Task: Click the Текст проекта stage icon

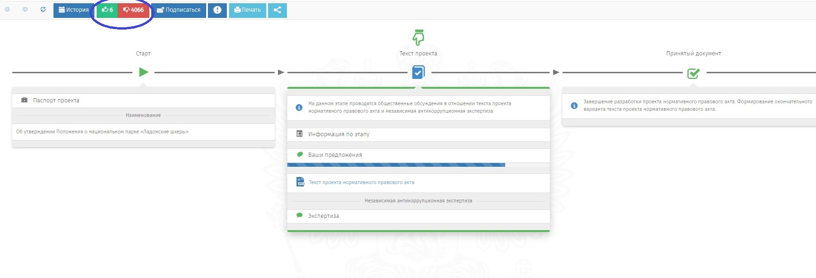Action: [x=418, y=72]
